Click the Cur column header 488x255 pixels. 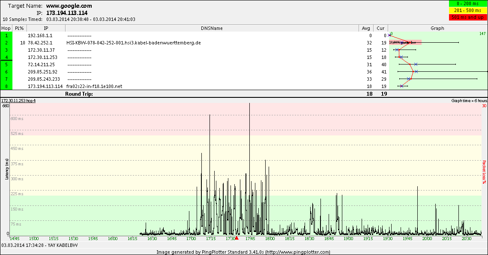coord(380,28)
